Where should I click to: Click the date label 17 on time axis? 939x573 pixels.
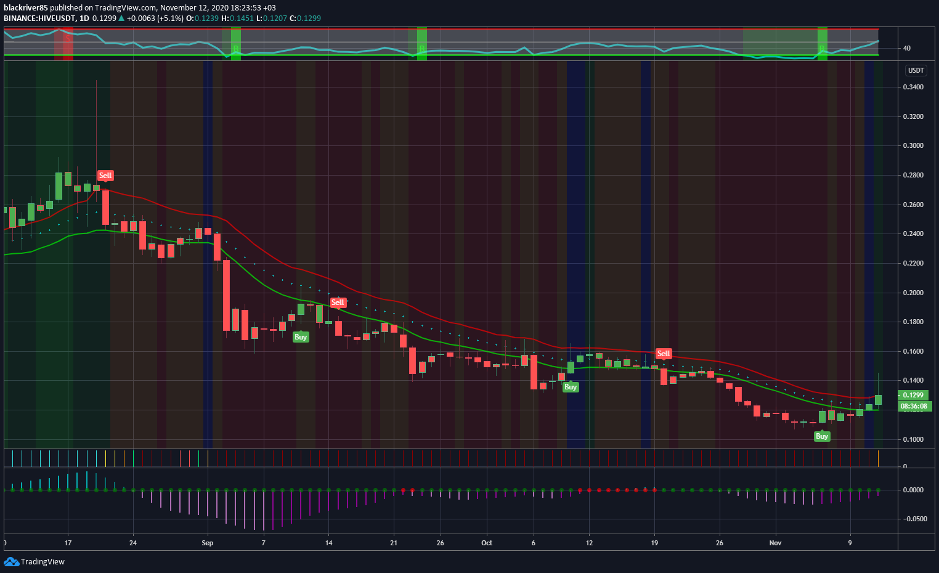tap(68, 543)
